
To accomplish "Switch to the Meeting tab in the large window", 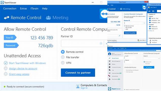I will pos(57,18).
